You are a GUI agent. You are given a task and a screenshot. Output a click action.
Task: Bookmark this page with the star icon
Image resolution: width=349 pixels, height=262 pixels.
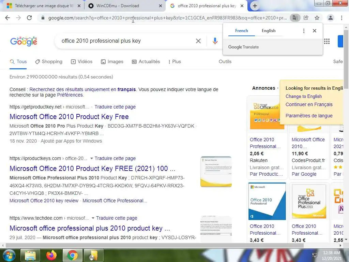pos(317,18)
